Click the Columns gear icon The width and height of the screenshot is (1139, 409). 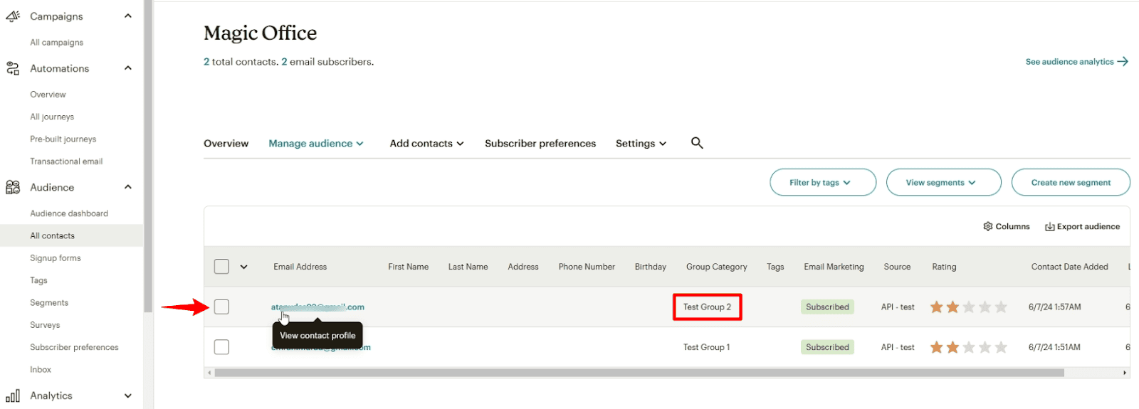pyautogui.click(x=988, y=226)
